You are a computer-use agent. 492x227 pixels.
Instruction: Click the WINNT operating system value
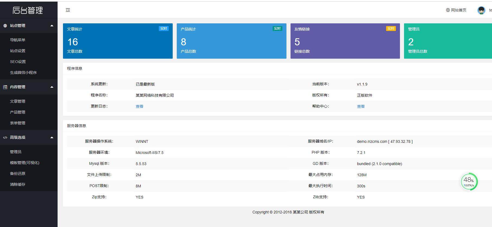coord(142,141)
